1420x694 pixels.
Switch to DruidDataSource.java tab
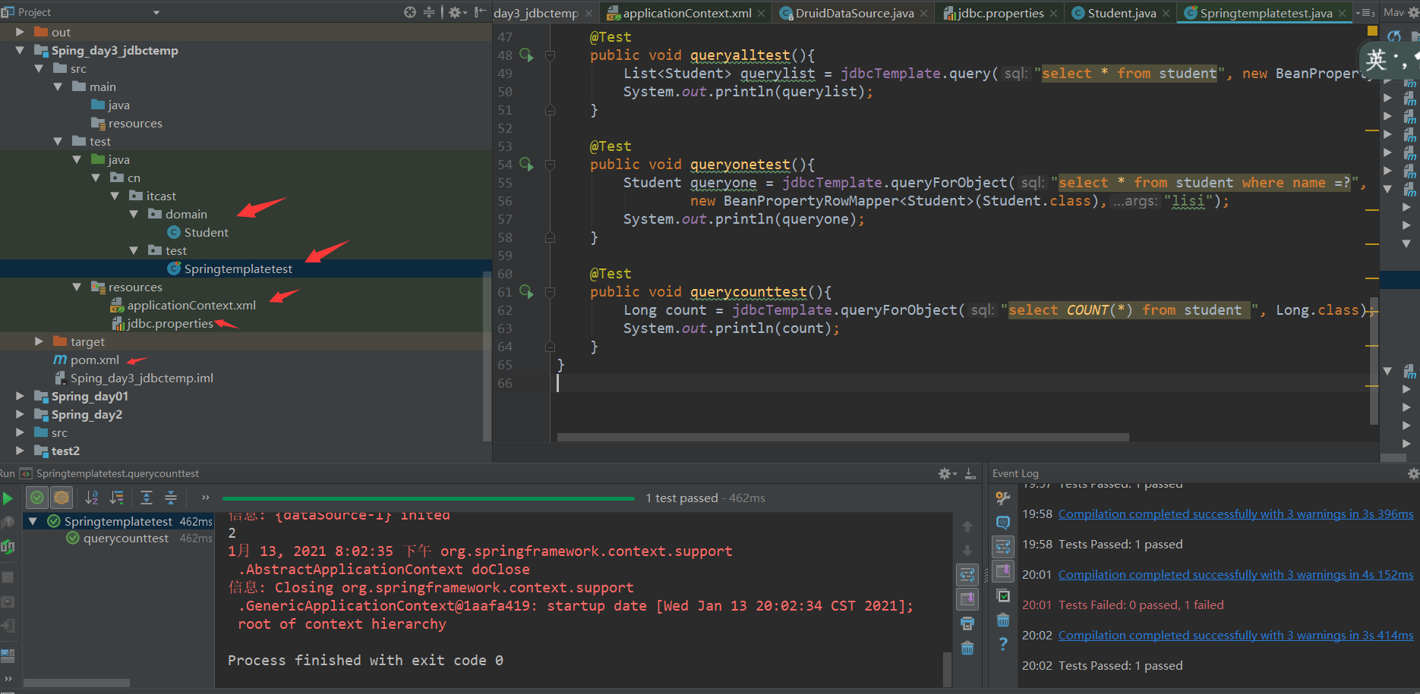(x=854, y=13)
